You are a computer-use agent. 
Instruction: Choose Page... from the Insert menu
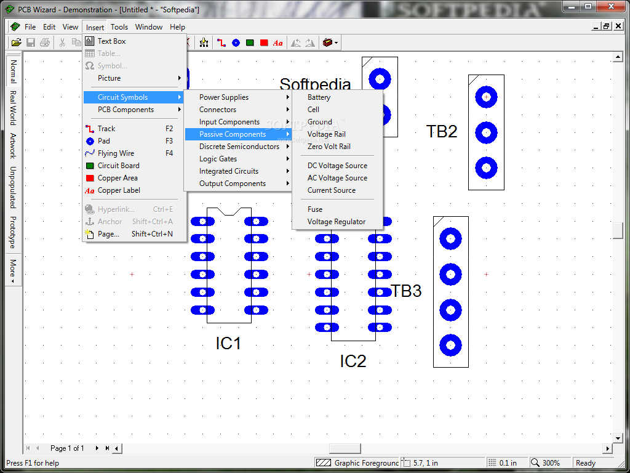pyautogui.click(x=135, y=233)
